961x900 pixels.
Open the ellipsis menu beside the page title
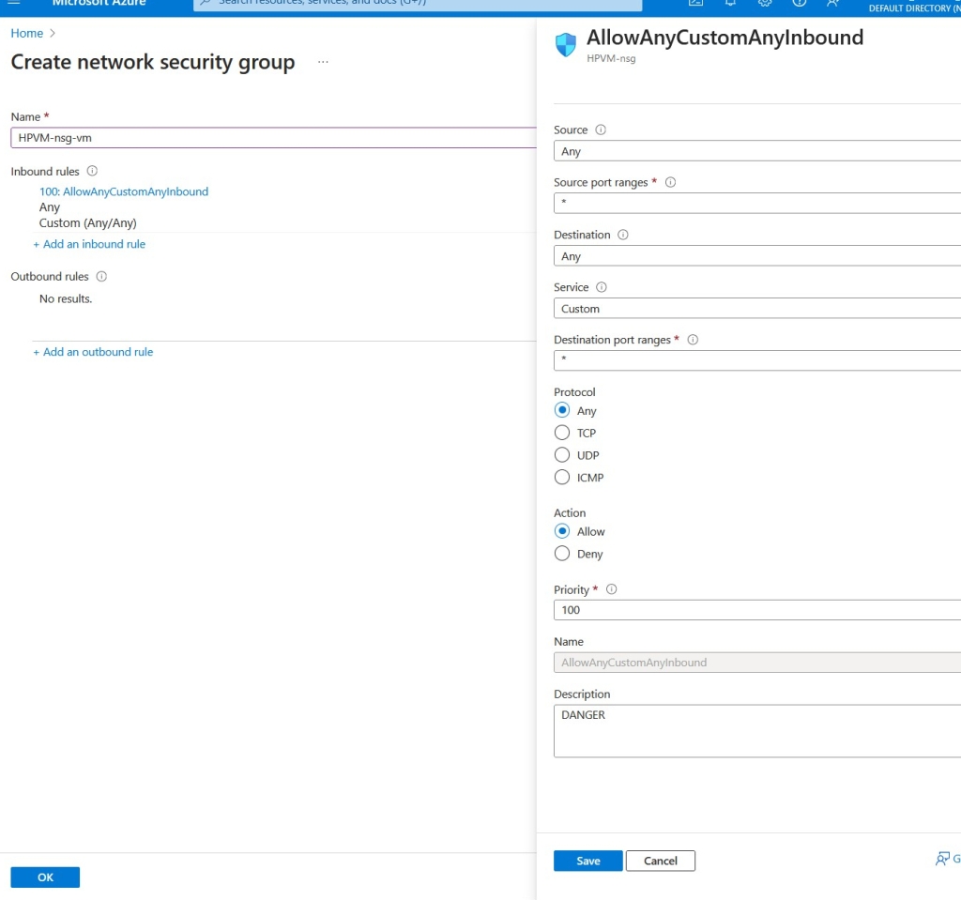[323, 62]
